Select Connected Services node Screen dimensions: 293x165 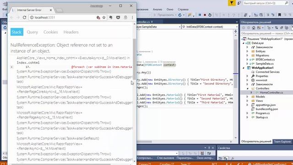[x=267, y=72]
